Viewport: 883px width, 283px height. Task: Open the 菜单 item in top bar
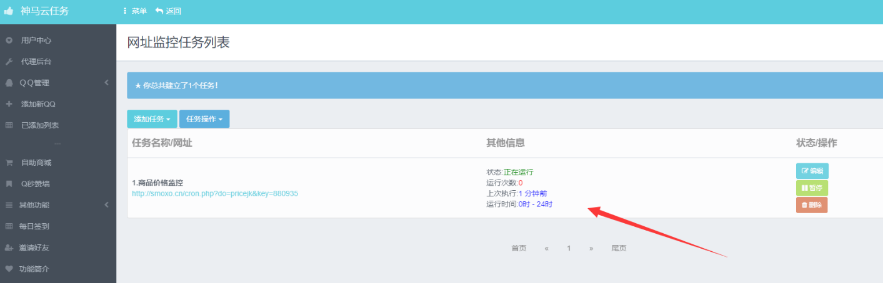point(135,11)
